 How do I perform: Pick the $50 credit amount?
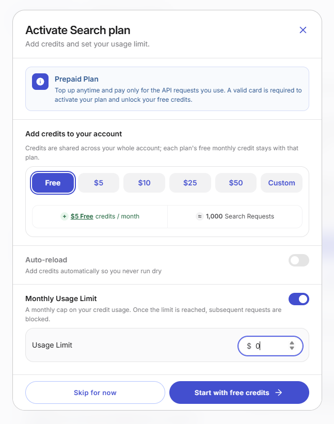[x=236, y=183]
